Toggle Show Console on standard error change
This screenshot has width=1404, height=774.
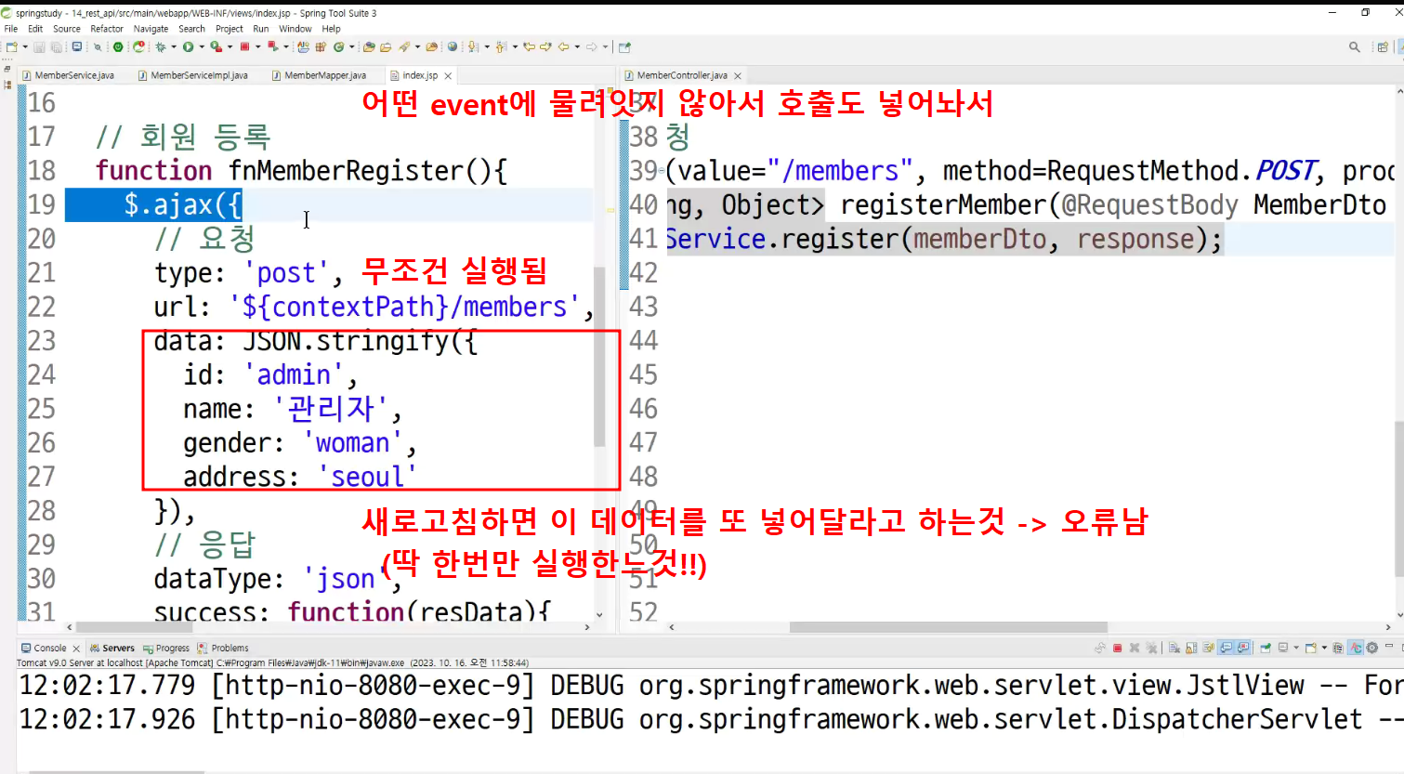(1243, 648)
